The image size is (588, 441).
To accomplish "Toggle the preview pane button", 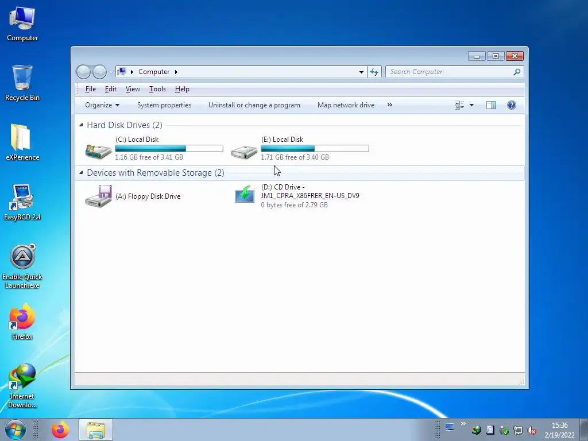I will pos(491,105).
